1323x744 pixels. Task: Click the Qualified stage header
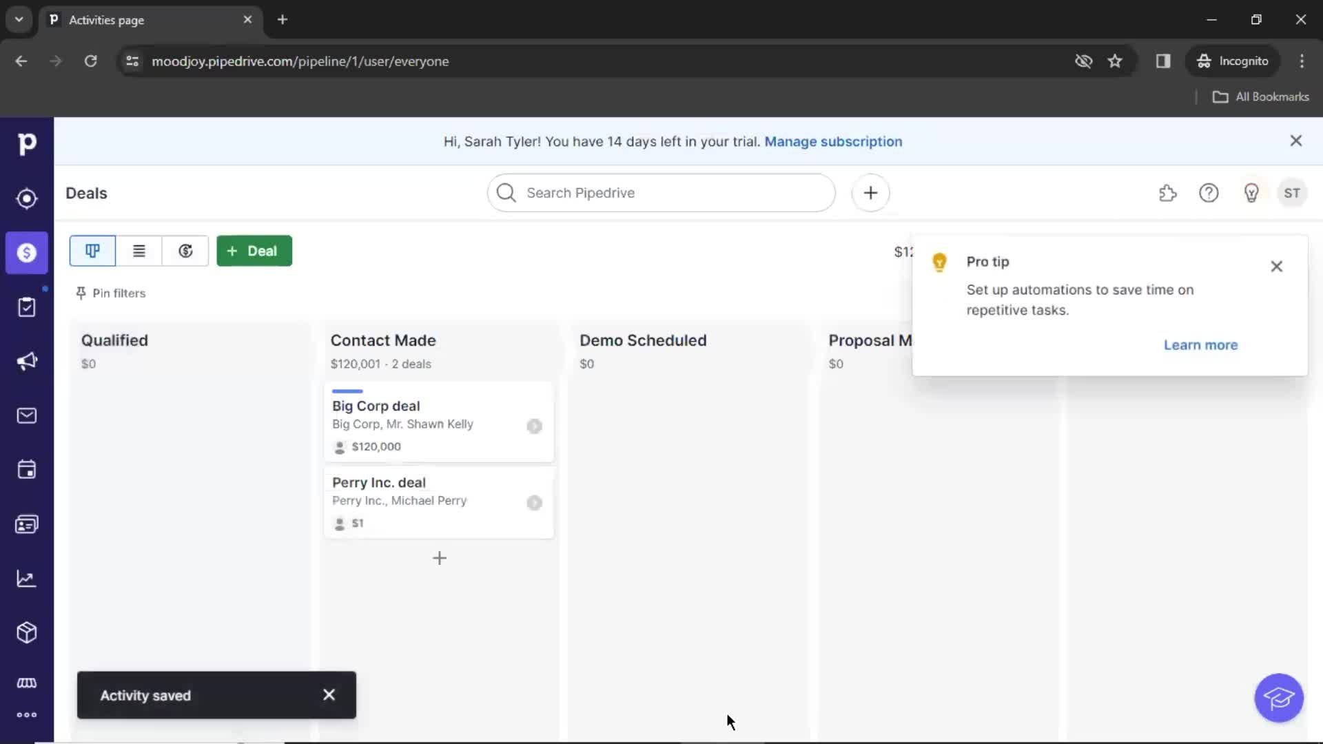(114, 340)
